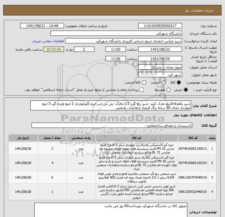The height and width of the screenshot is (217, 225).
Task: Click the goods group field تاسیسات و مصالح ساختمانی
Action: pos(112,126)
